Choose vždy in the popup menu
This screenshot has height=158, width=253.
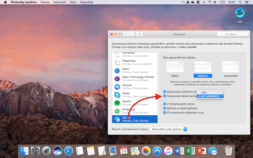point(210,93)
